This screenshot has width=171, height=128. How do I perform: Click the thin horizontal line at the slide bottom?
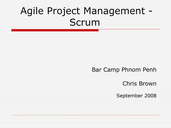coord(85,115)
